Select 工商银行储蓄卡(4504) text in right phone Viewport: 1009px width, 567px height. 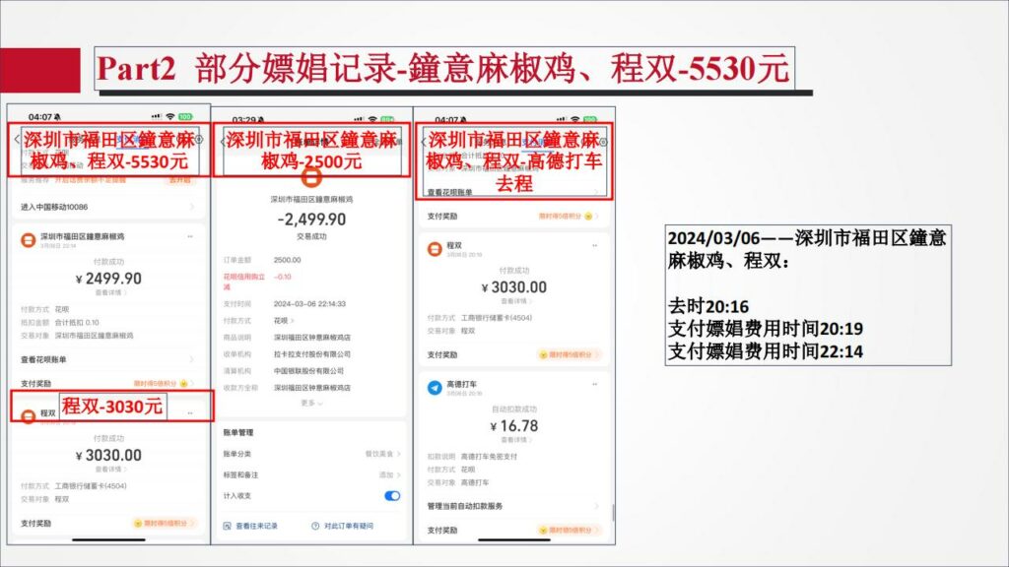click(x=497, y=318)
